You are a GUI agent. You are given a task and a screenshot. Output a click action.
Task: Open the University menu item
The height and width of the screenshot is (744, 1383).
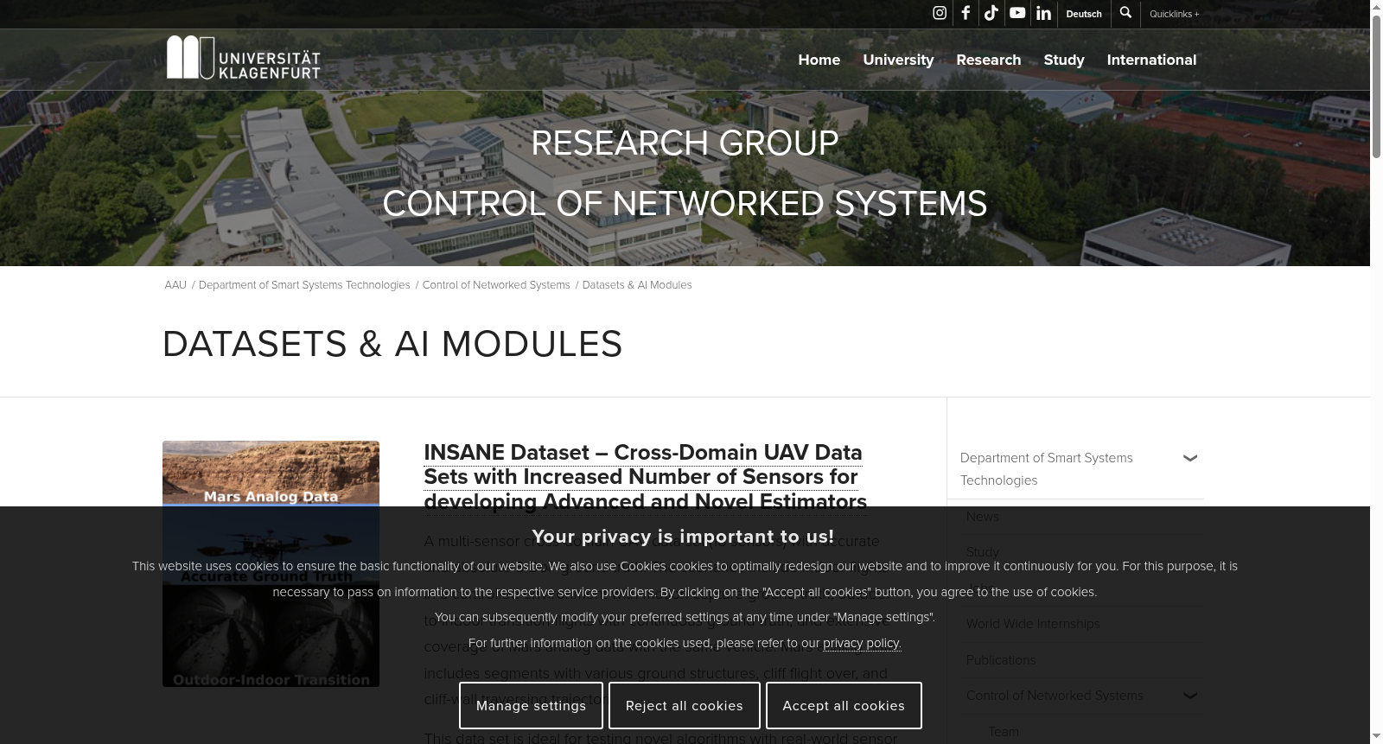click(x=898, y=60)
